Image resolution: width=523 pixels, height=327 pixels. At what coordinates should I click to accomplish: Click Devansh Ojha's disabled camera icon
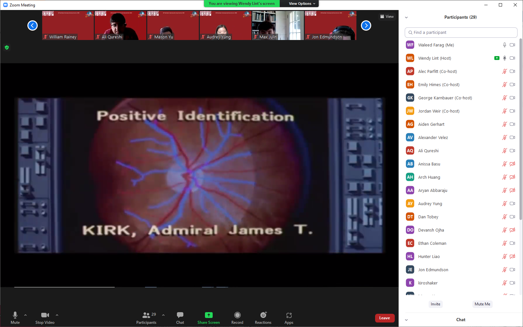[x=512, y=230]
